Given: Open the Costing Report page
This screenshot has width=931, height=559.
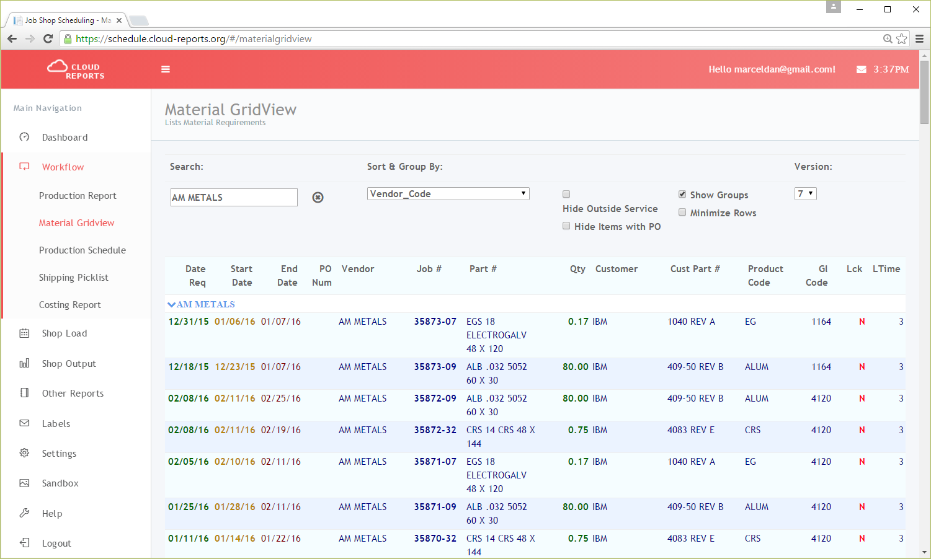Looking at the screenshot, I should click(x=69, y=305).
